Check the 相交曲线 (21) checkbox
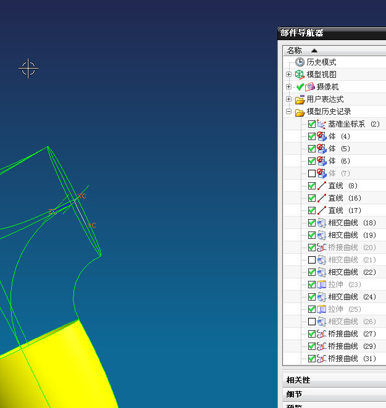This screenshot has height=408, width=386. (x=311, y=260)
